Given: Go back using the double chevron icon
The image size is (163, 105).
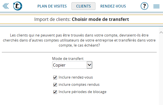Looking at the screenshot, I should (6, 6).
